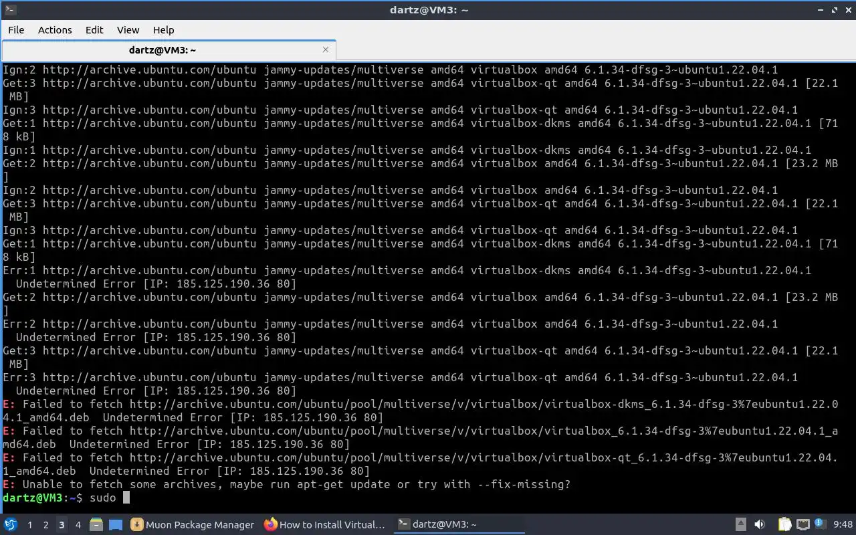Switch to Muon Package Manager window
Screen dimensions: 856x535
tap(193, 524)
